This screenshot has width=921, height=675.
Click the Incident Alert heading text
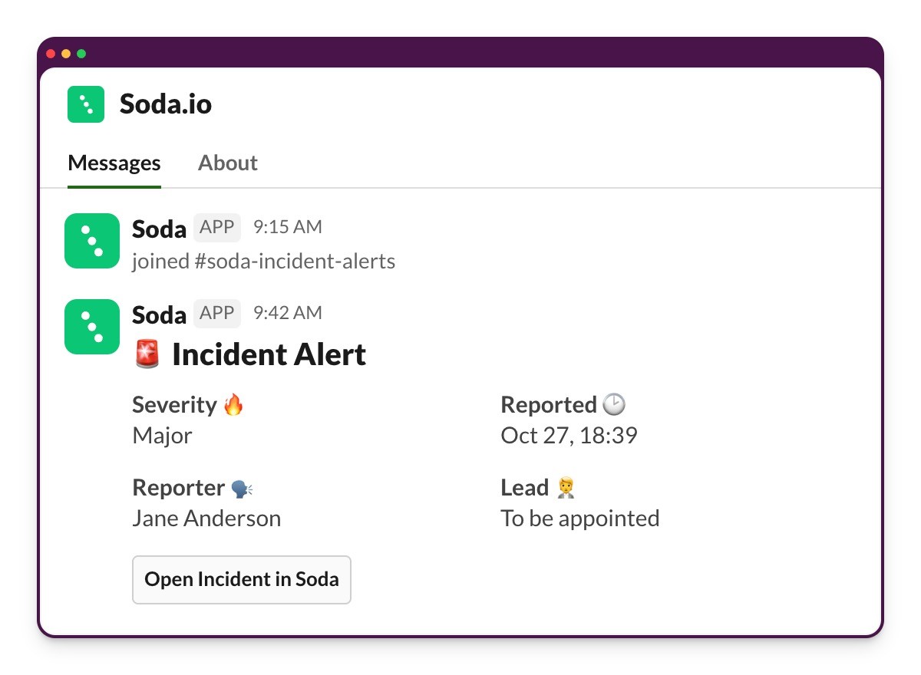(269, 354)
